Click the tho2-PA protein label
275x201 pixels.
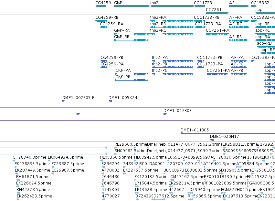160,58
